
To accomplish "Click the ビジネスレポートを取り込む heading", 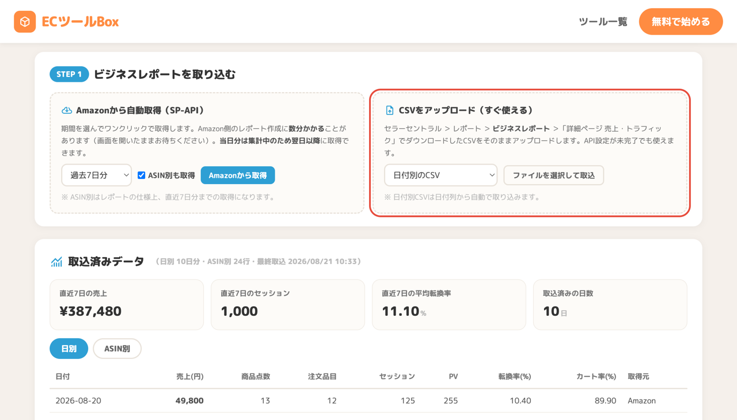I will pyautogui.click(x=165, y=74).
